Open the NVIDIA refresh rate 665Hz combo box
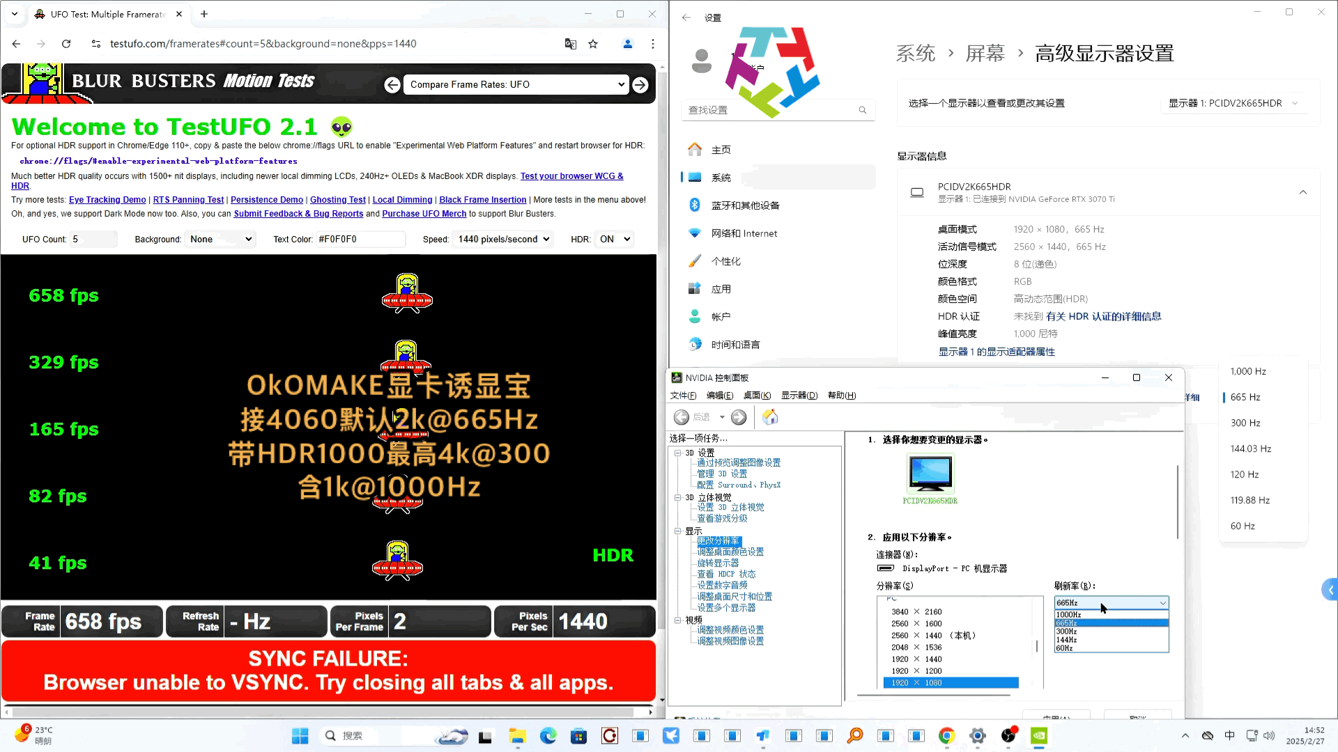Viewport: 1338px width, 752px height. 1112,603
